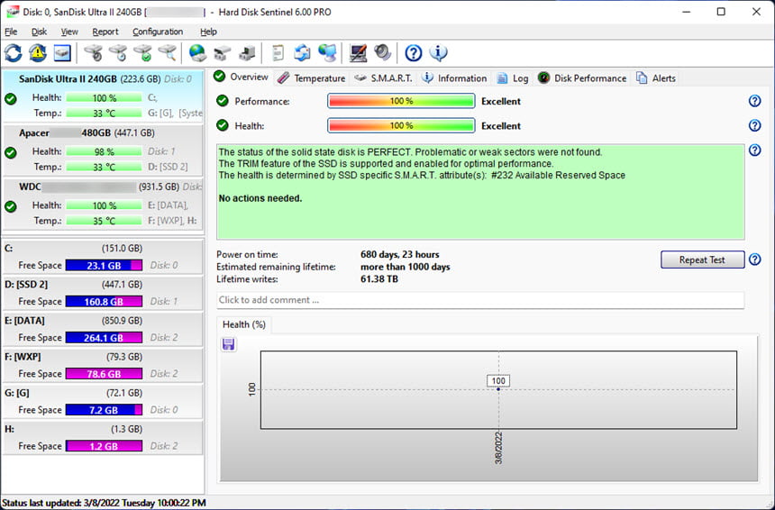Select the F: [WXP] partition
This screenshot has width=775, height=510.
point(103,365)
